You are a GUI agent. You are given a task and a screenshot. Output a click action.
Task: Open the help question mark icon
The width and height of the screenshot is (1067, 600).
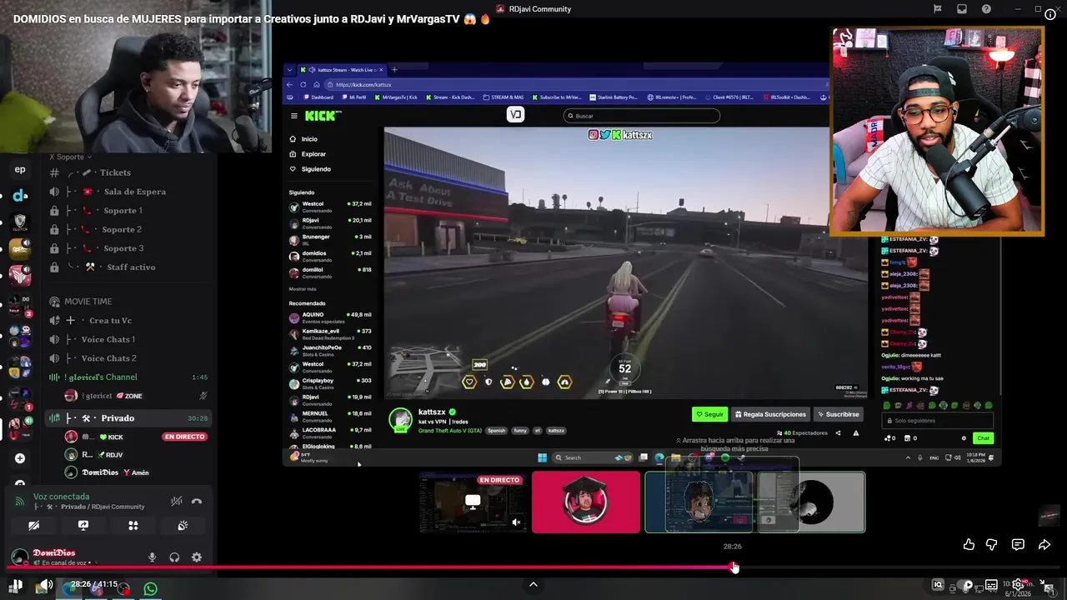point(986,9)
